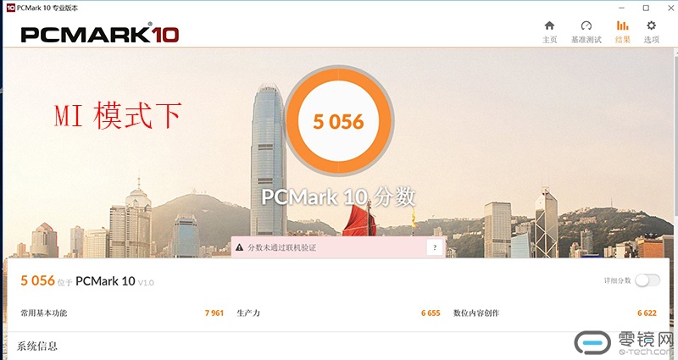Screen dimensions: 678x360
Task: Click the PCMARK 10 logo
Action: (x=100, y=34)
